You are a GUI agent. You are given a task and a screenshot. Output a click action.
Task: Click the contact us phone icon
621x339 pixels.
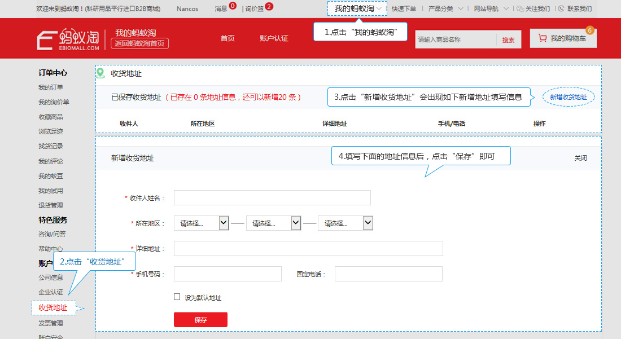tap(561, 8)
